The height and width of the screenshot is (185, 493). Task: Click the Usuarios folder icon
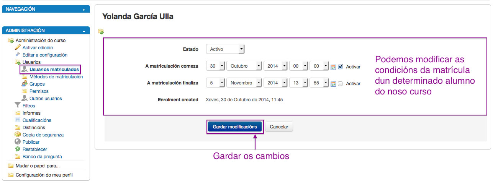point(18,62)
